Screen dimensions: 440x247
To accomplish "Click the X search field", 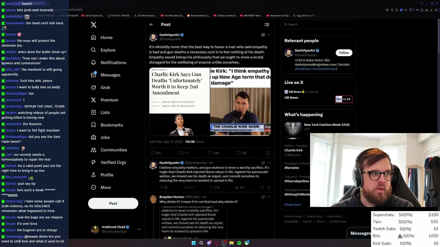I will tap(318, 24).
